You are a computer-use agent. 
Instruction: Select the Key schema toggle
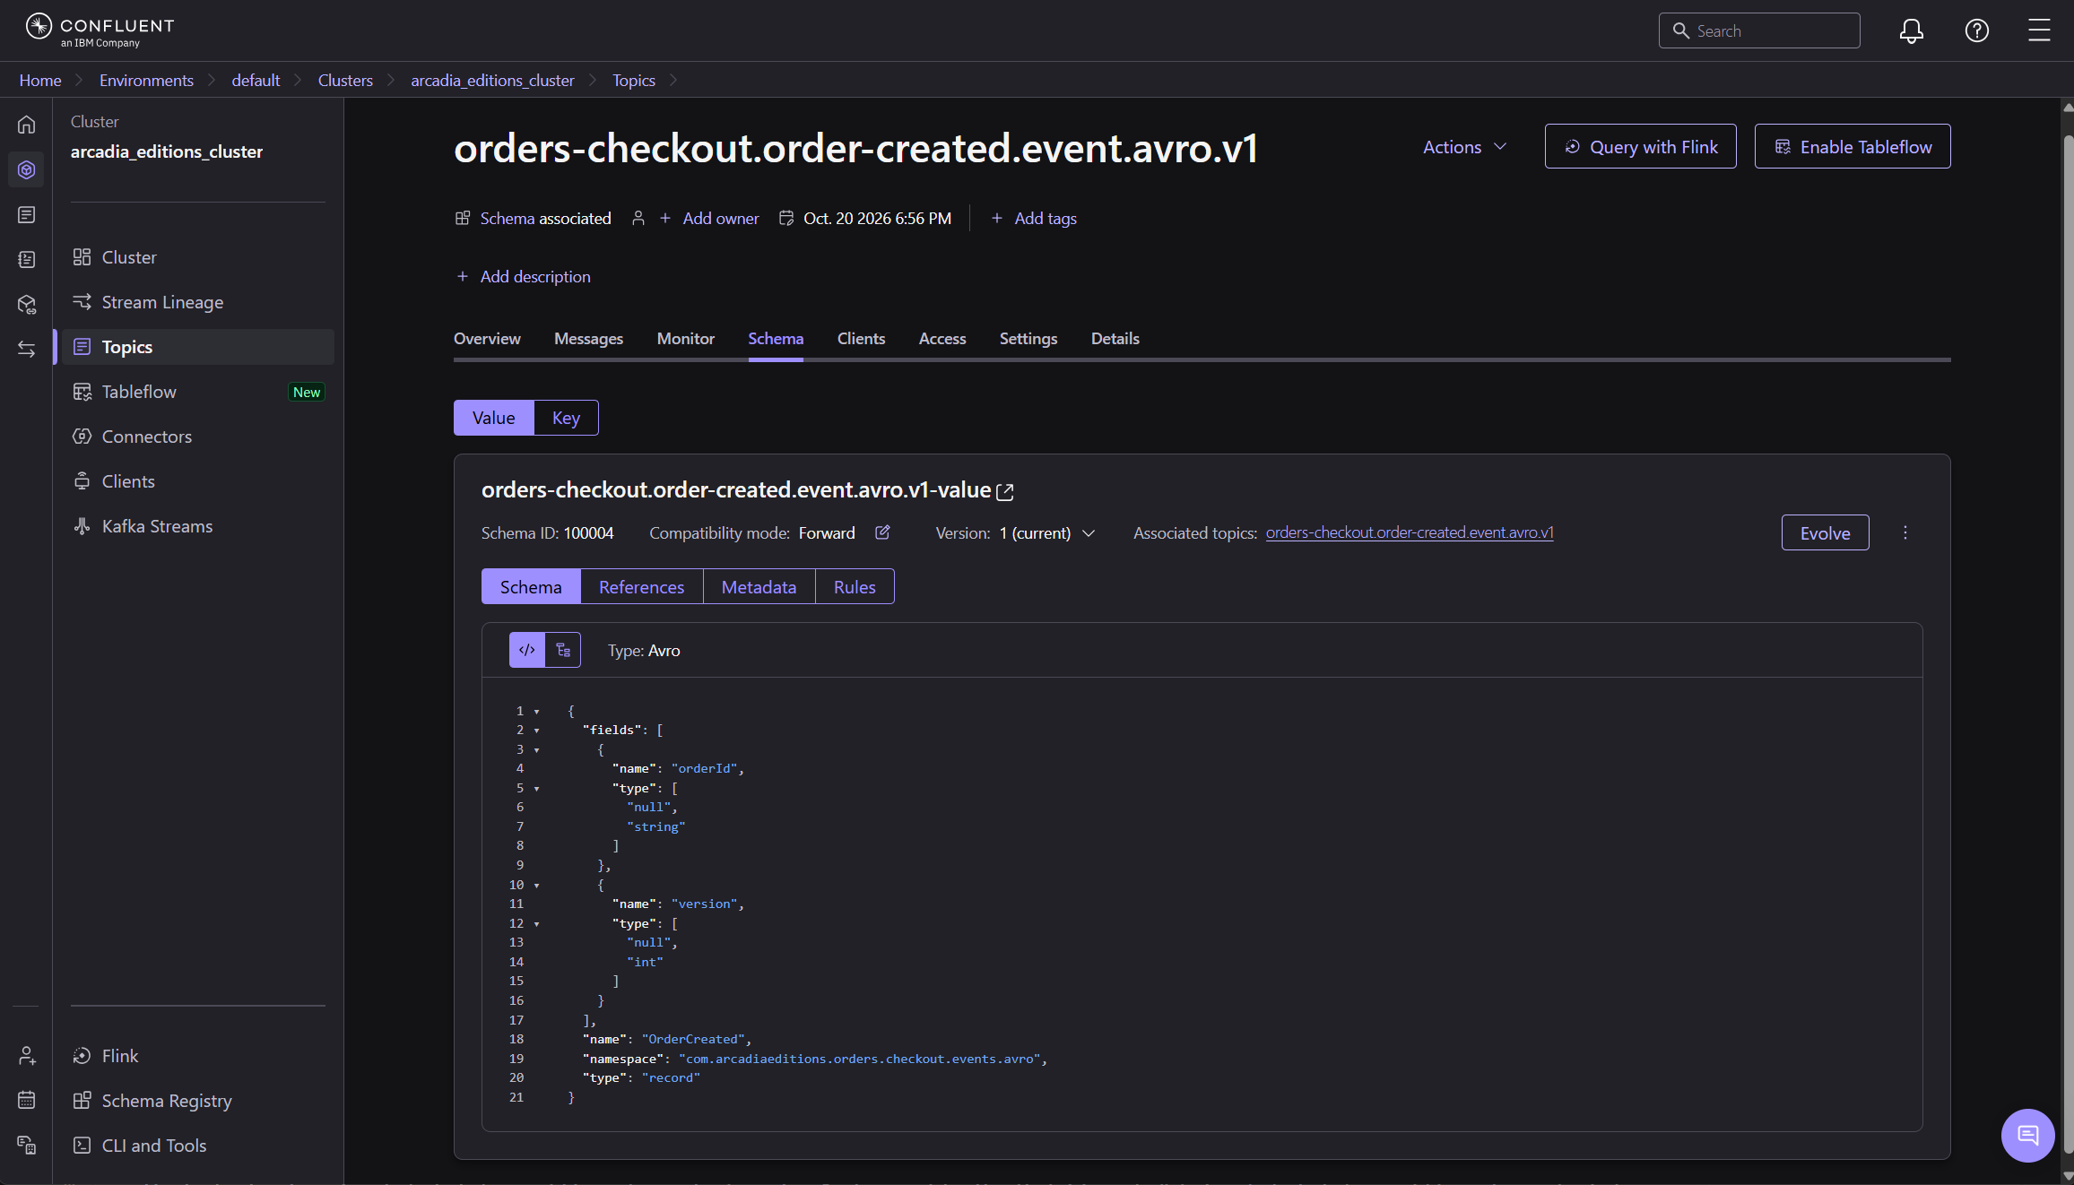(566, 418)
